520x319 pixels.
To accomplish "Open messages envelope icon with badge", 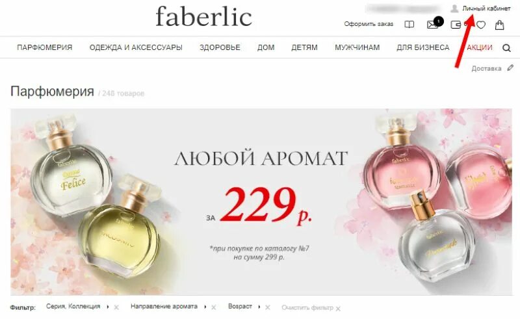I will (x=435, y=23).
